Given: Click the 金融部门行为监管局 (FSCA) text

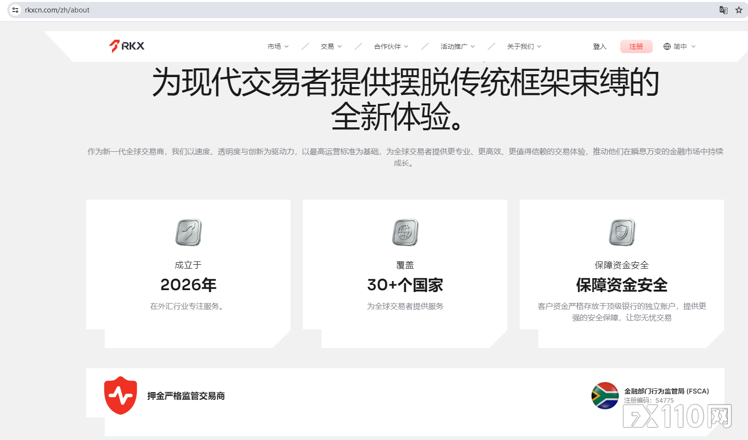Looking at the screenshot, I should coord(667,391).
